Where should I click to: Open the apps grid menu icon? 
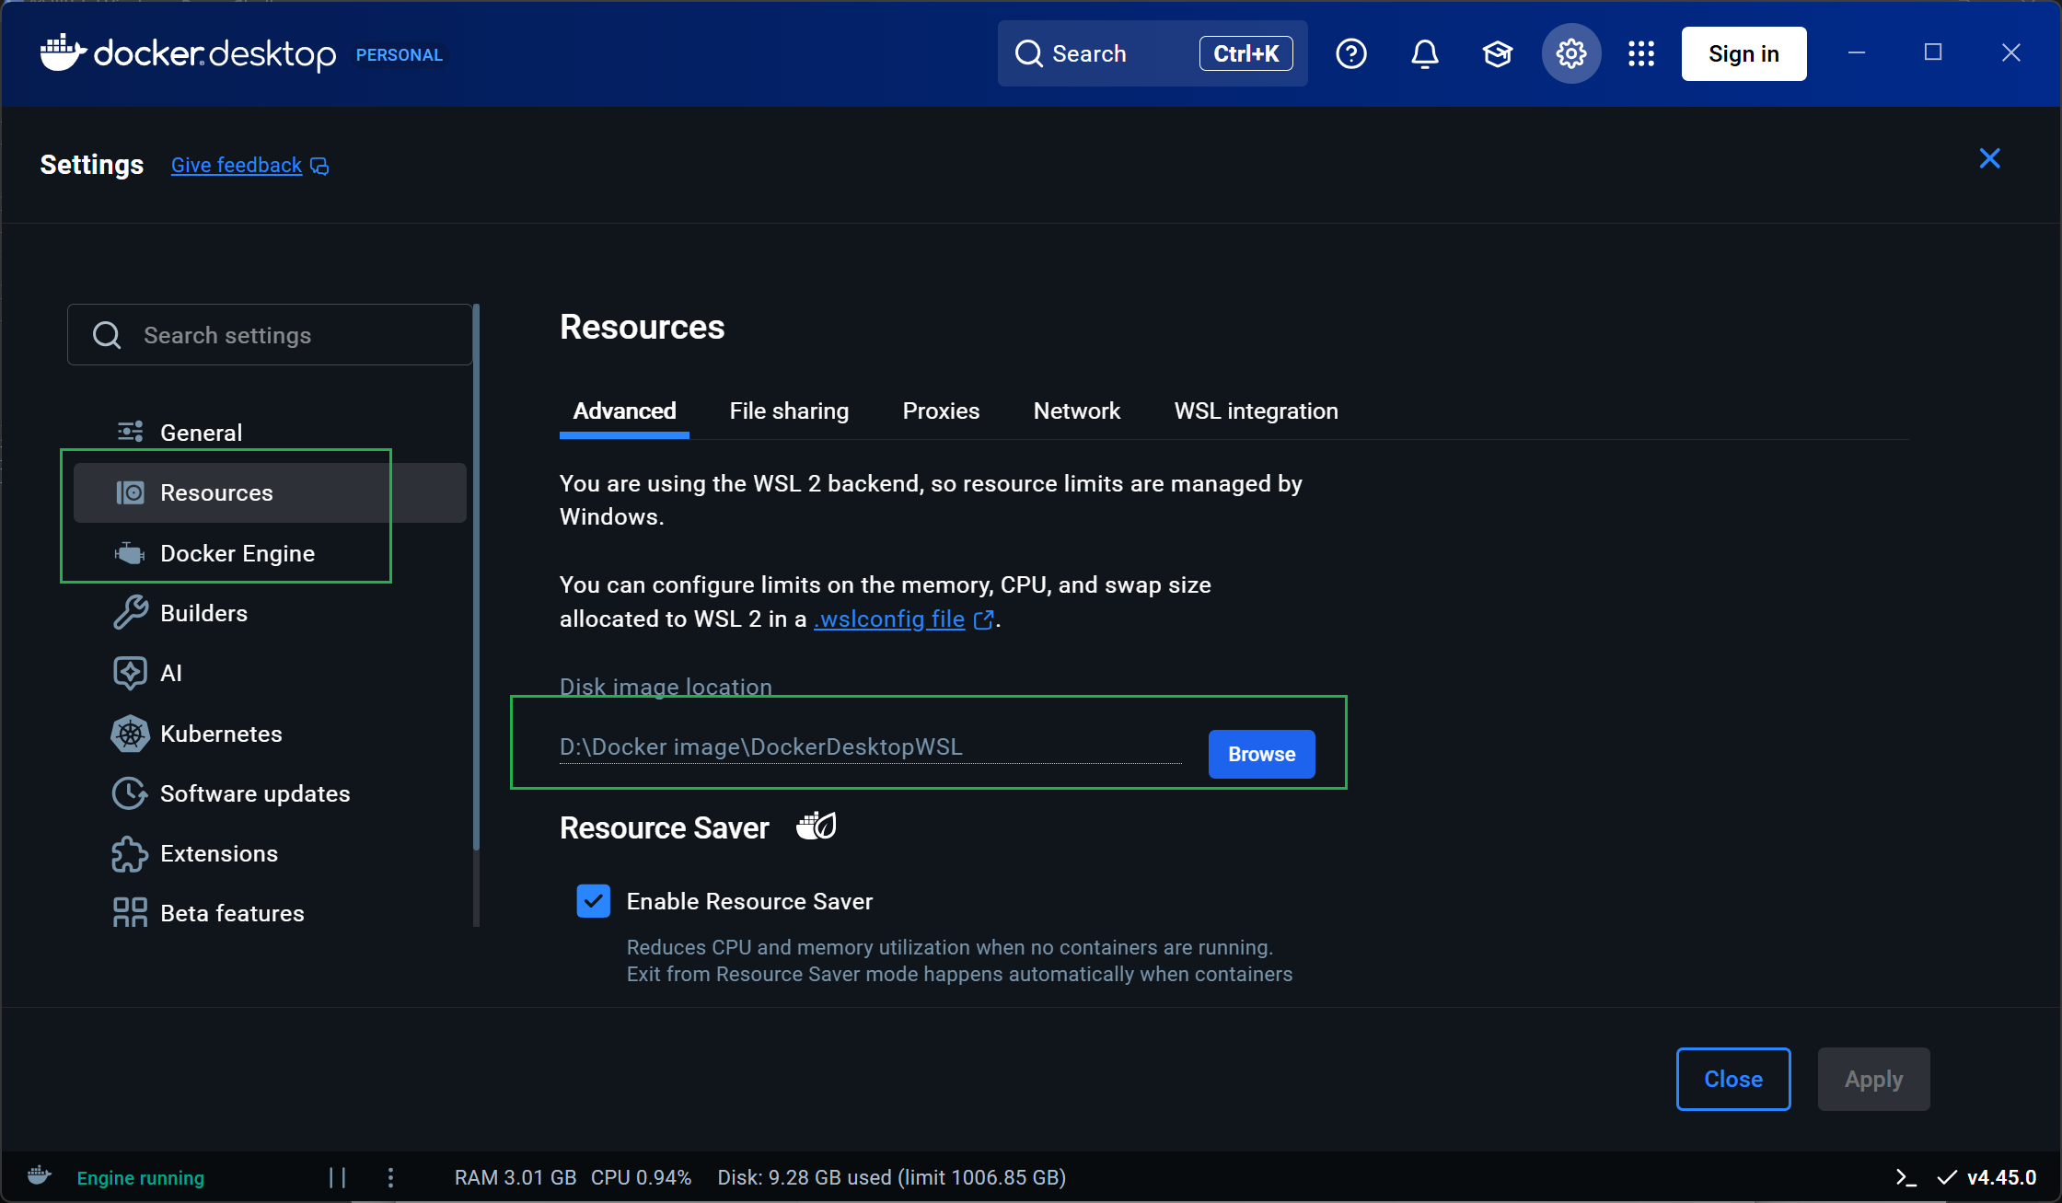click(x=1640, y=53)
